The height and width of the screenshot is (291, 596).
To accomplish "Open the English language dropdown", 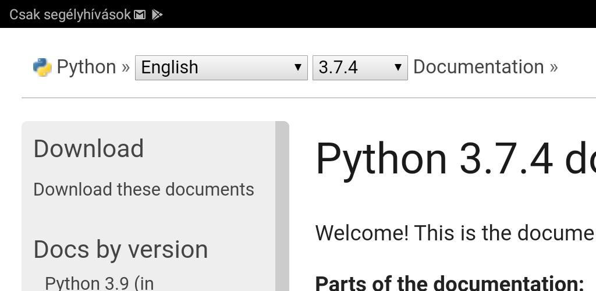I will click(221, 68).
